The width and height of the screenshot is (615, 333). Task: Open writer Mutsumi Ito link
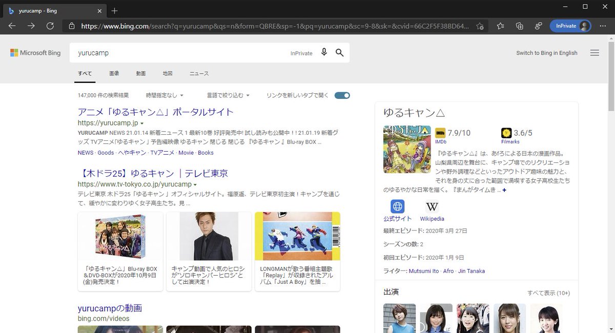click(x=424, y=271)
